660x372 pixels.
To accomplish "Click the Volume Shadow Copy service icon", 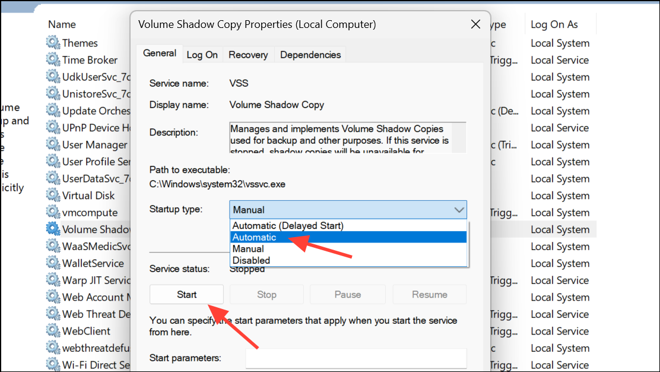I will [53, 229].
